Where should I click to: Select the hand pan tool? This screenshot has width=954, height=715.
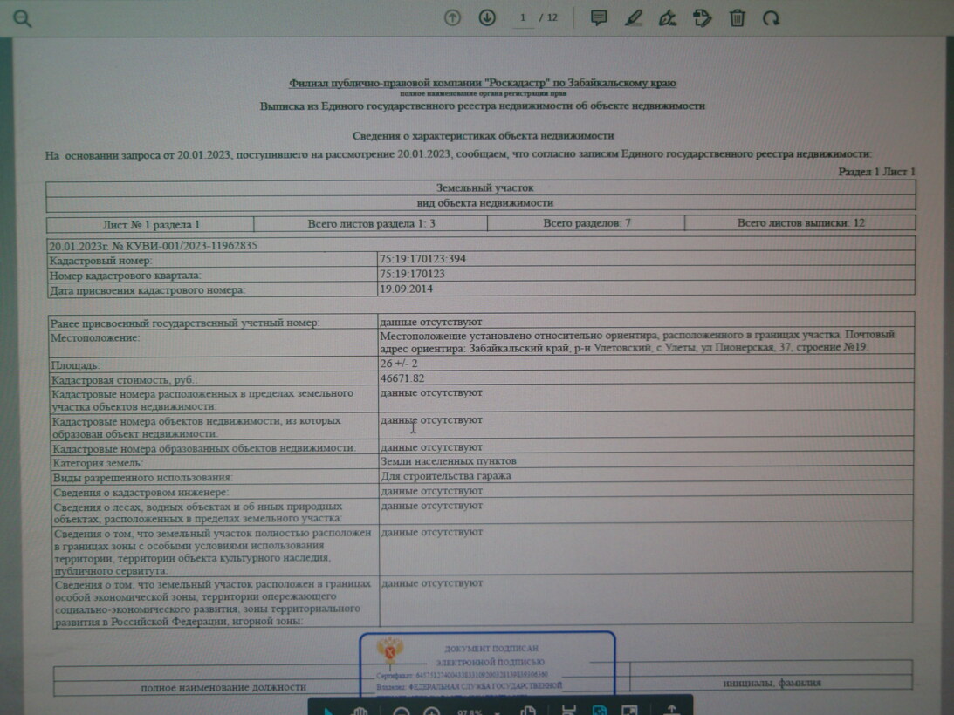pyautogui.click(x=360, y=710)
